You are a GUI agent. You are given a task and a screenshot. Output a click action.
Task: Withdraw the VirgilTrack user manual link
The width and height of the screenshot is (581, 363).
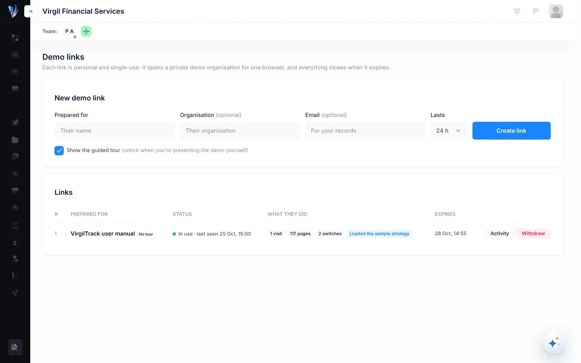tap(533, 234)
